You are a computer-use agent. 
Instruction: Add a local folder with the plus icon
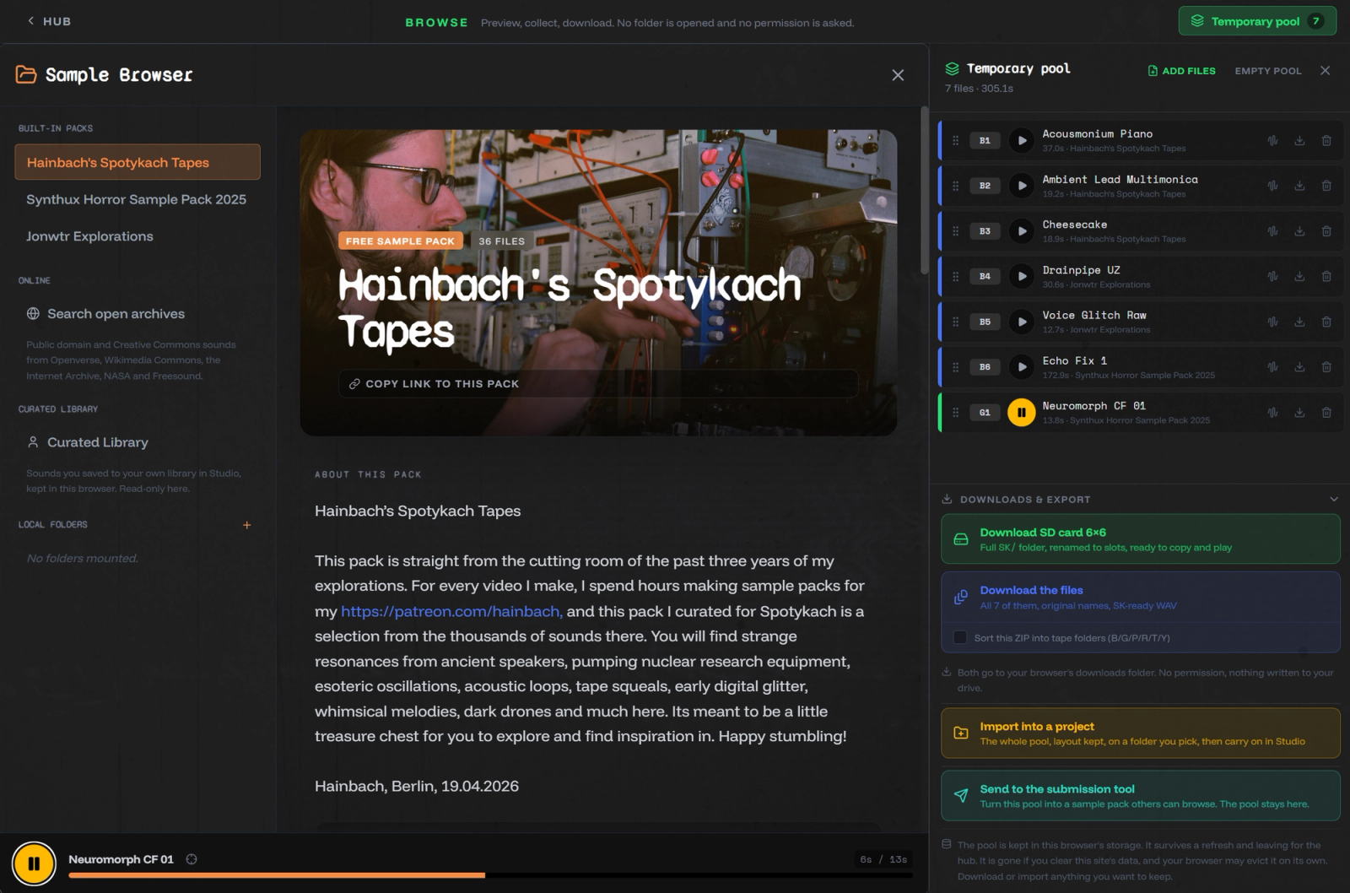coord(247,525)
